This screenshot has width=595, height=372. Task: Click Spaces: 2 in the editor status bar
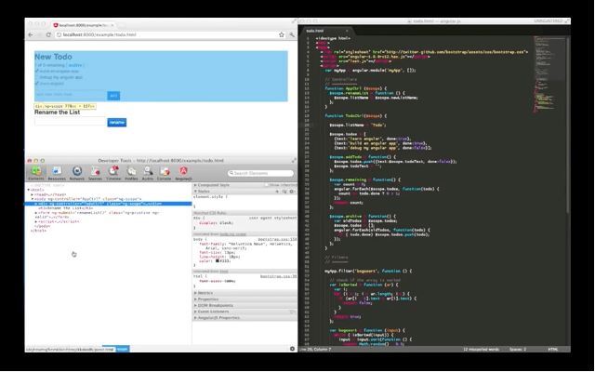[x=518, y=350]
